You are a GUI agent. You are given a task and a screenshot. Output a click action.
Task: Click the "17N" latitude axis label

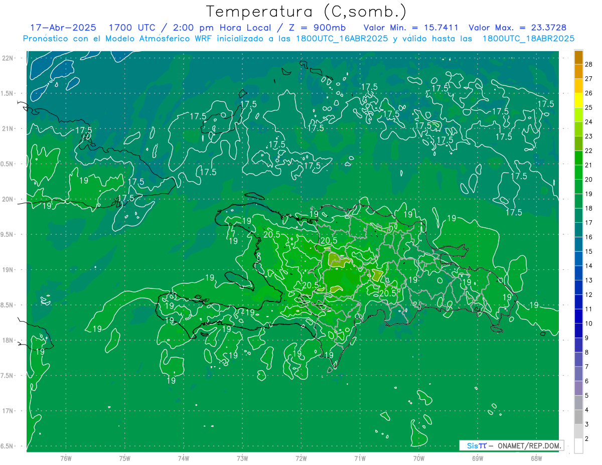pos(8,411)
